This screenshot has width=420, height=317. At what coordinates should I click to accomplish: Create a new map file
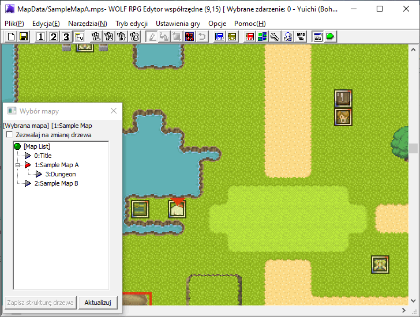coord(12,37)
